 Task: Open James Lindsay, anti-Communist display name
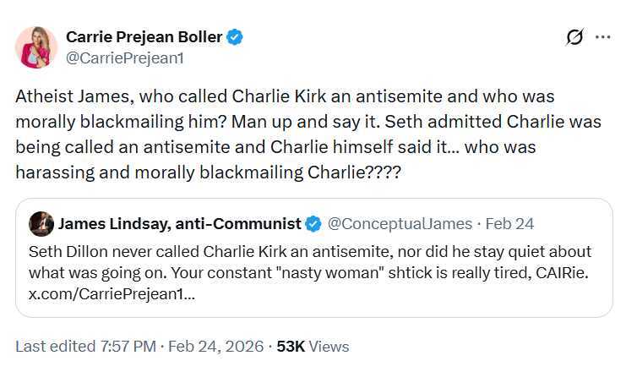179,224
